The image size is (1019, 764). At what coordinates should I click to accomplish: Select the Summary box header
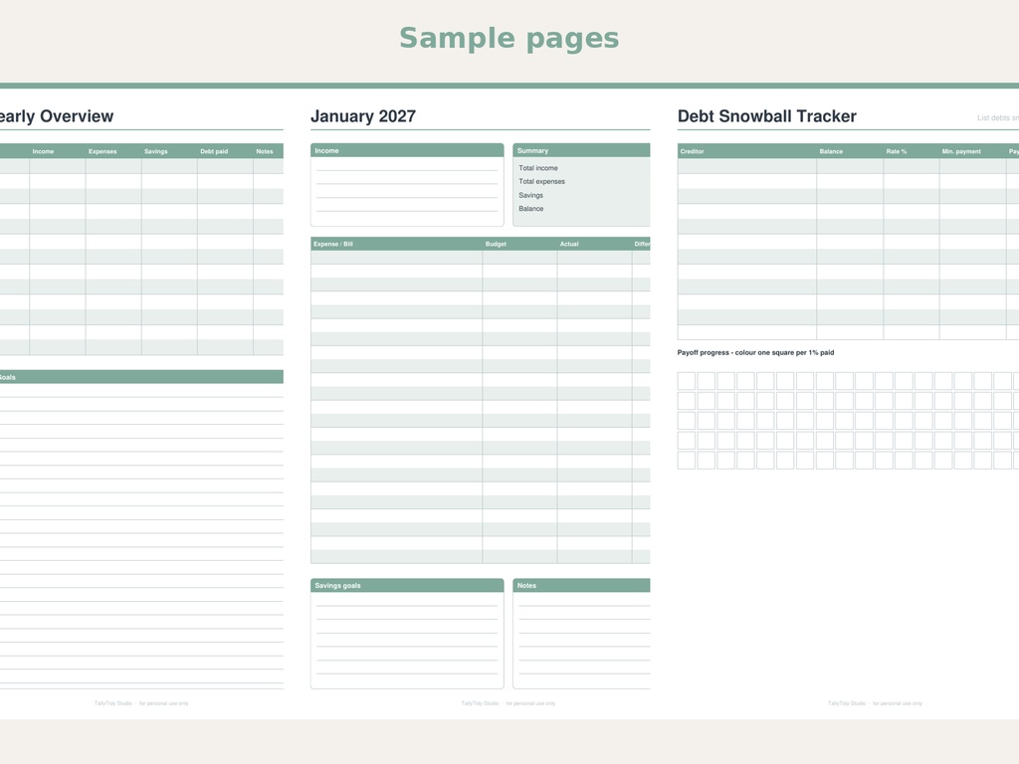click(x=581, y=151)
